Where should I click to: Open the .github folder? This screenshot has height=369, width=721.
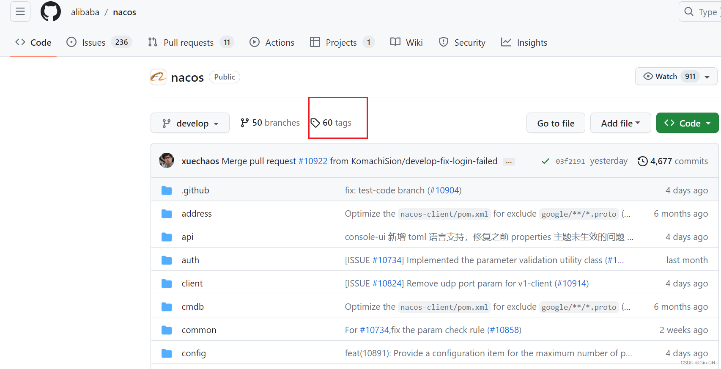click(195, 190)
